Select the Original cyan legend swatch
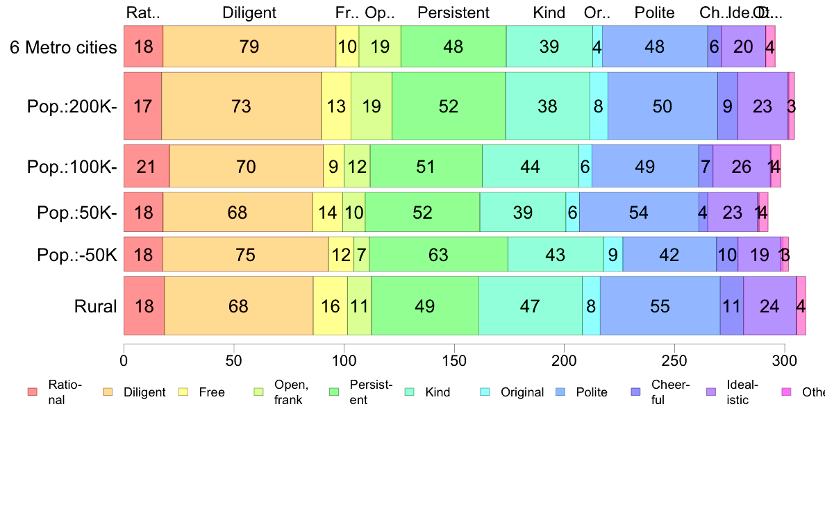Viewport: 825px width, 511px height. click(x=485, y=392)
